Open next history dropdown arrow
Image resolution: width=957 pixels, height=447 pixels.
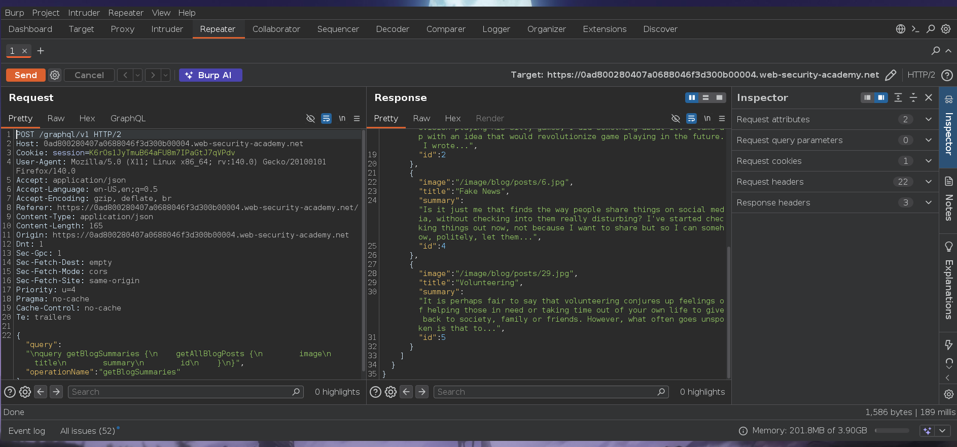(x=165, y=75)
